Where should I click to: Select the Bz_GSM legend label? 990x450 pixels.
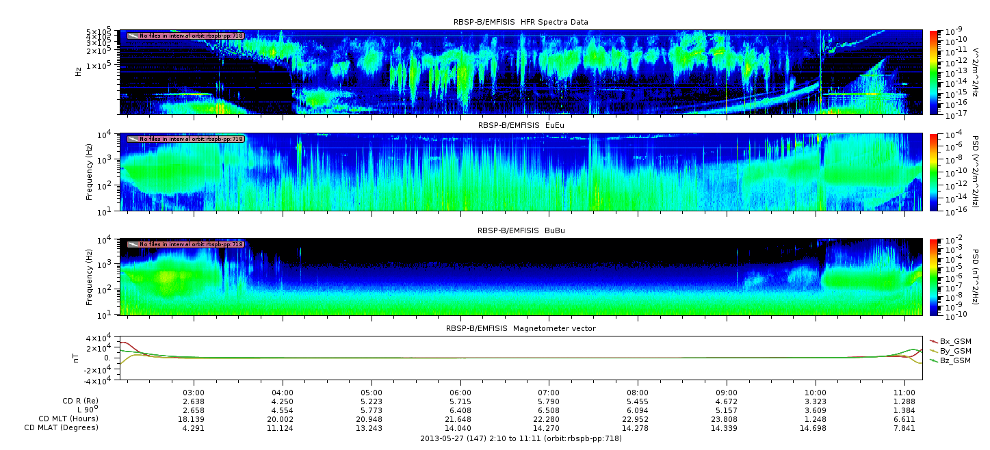[956, 360]
